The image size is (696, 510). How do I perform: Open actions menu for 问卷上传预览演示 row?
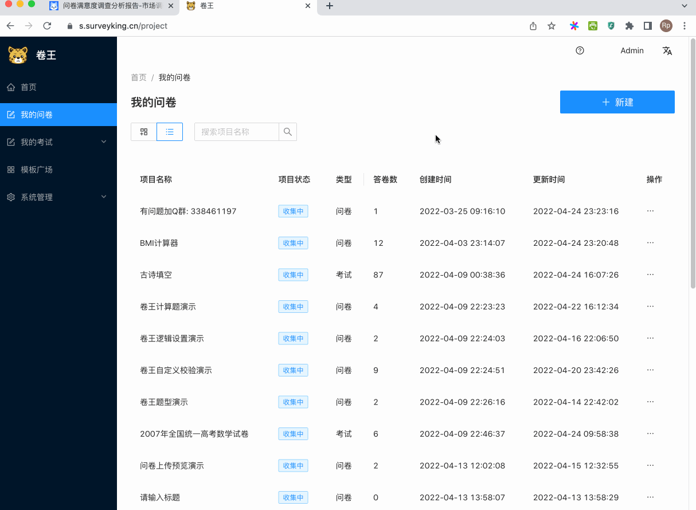pos(650,465)
